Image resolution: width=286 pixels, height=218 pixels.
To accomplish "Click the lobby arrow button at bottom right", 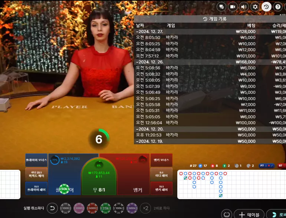I will coord(276,215).
